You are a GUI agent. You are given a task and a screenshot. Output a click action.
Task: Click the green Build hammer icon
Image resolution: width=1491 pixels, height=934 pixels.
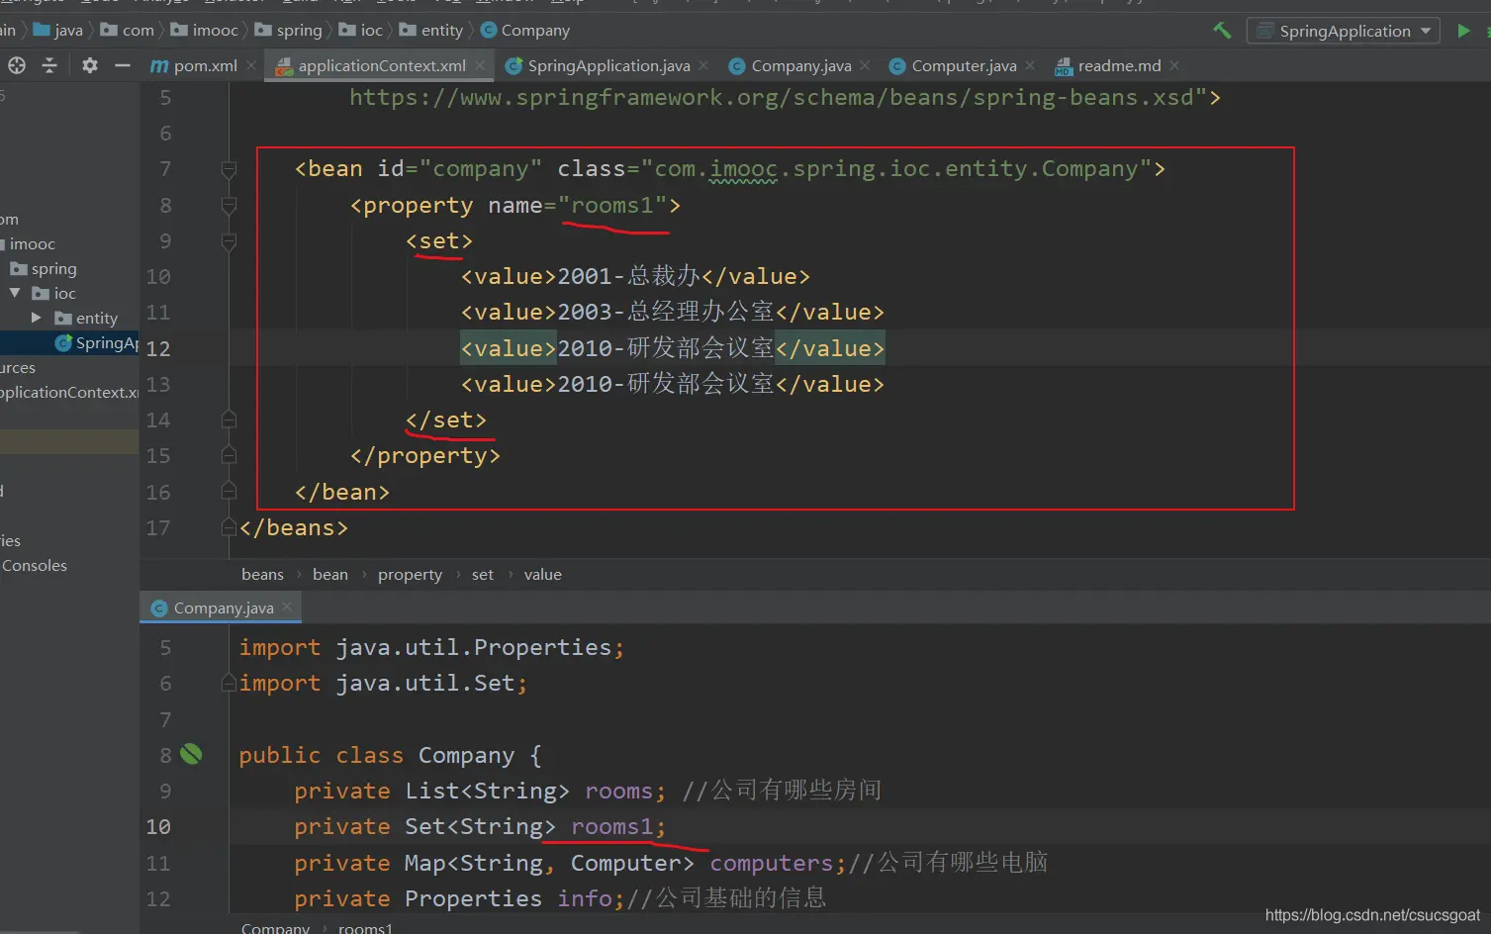click(x=1222, y=31)
